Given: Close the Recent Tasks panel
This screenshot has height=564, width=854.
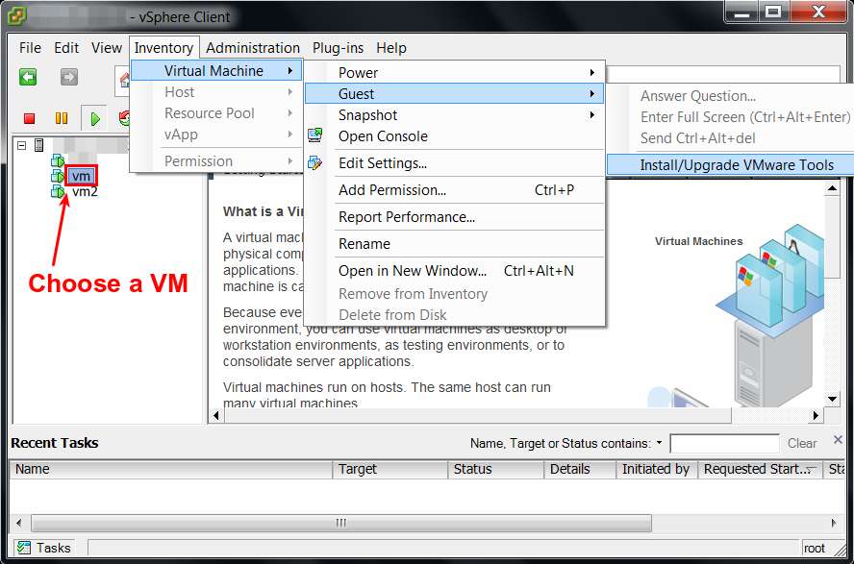Looking at the screenshot, I should [x=838, y=440].
